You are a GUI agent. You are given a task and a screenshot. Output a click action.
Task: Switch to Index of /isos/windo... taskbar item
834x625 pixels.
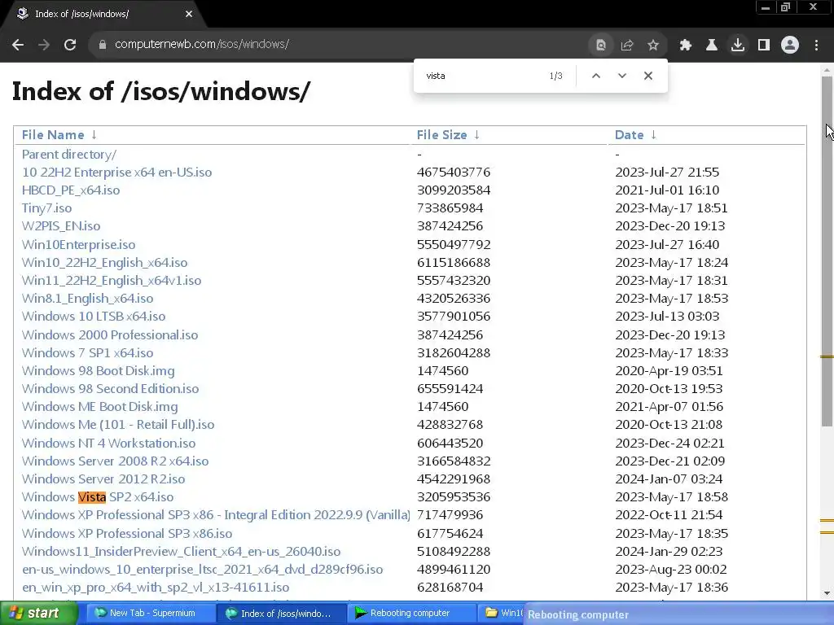click(x=281, y=614)
